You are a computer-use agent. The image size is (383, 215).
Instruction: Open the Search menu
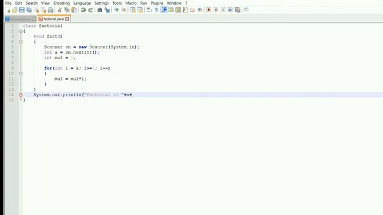tap(32, 3)
